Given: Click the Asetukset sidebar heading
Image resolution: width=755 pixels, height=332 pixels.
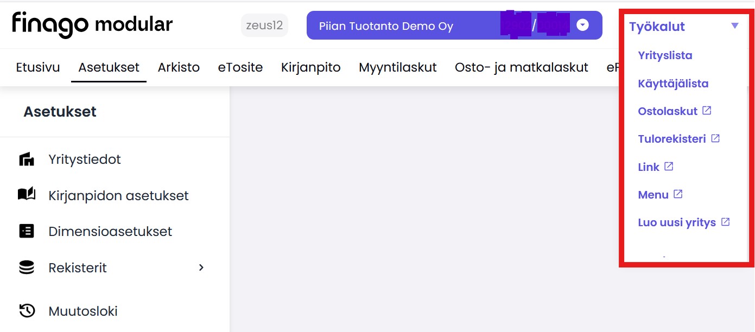Looking at the screenshot, I should tap(60, 112).
